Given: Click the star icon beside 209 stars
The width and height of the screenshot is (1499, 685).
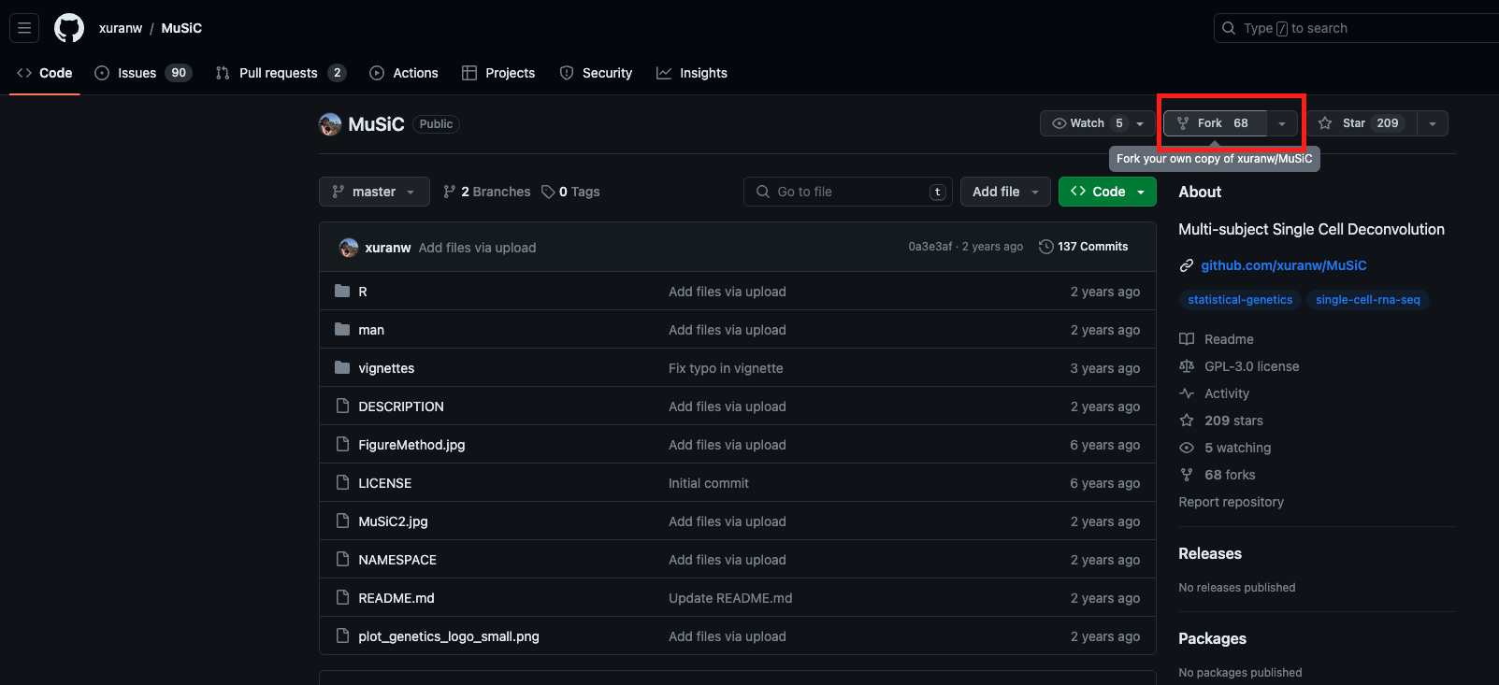Looking at the screenshot, I should coord(1187,421).
